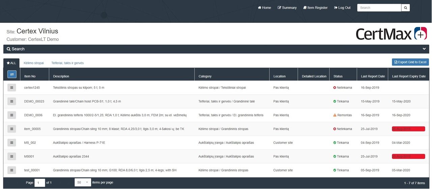This screenshot has width=432, height=189.
Task: Open row menu for test_00001
Action: click(12, 170)
